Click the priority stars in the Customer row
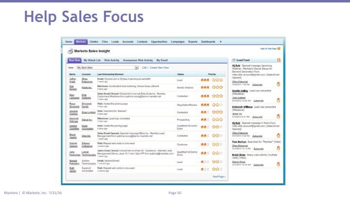Screen dimensions: 350x197 pyautogui.click(x=217, y=144)
